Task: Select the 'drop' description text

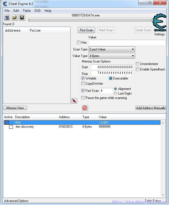Action: click(x=18, y=123)
